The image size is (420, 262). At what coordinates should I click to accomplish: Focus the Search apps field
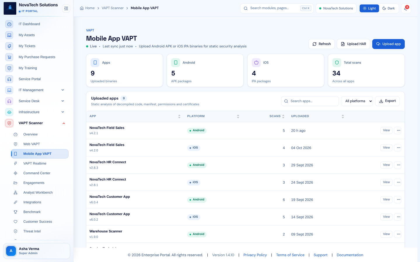[x=310, y=101]
